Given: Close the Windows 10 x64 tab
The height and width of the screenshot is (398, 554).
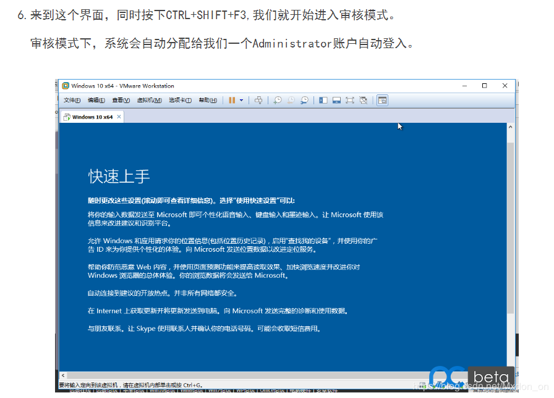Looking at the screenshot, I should point(119,117).
